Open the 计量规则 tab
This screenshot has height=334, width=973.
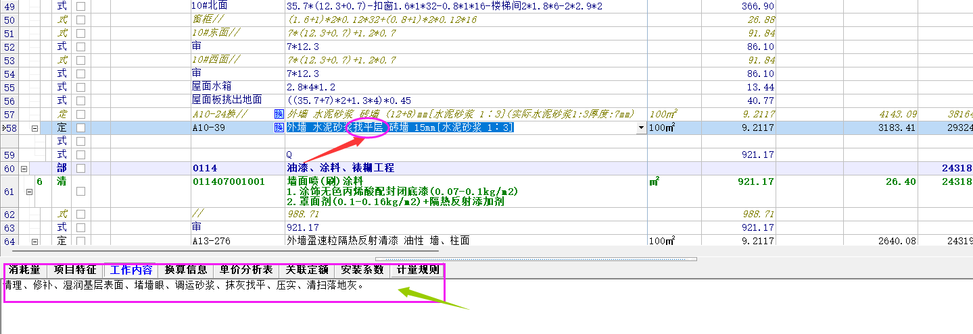click(417, 270)
